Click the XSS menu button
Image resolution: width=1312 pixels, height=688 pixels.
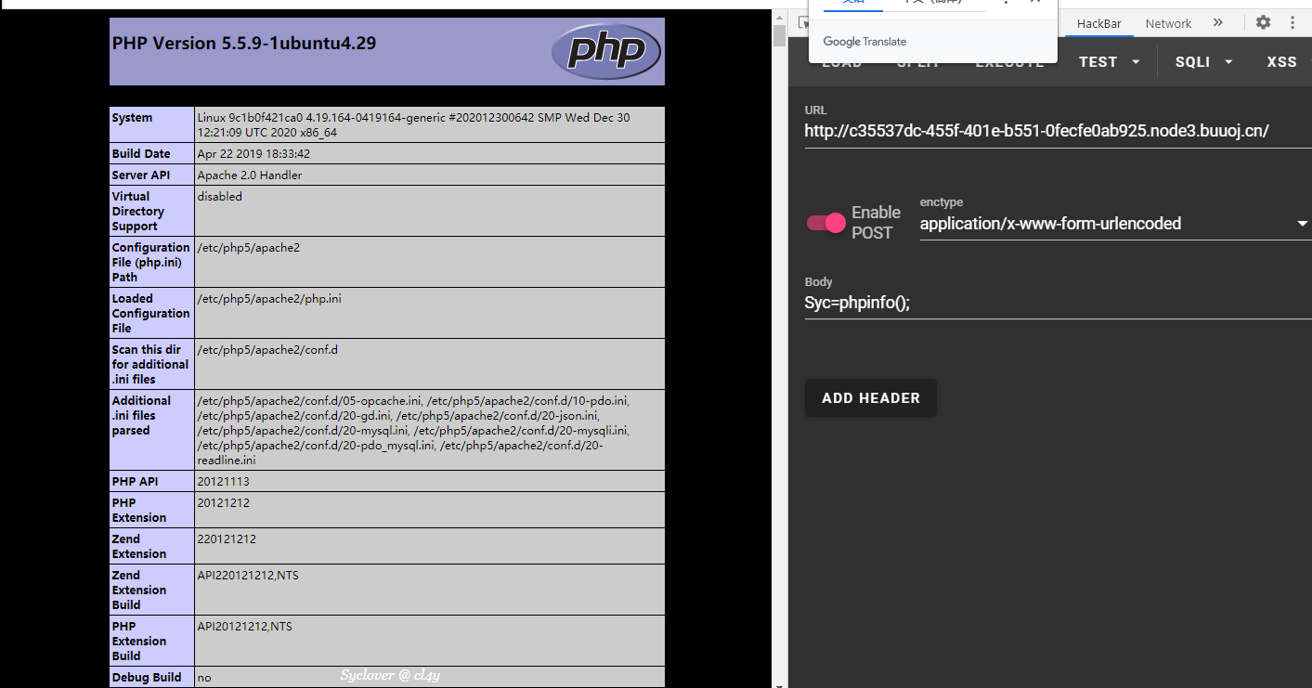(x=1281, y=62)
